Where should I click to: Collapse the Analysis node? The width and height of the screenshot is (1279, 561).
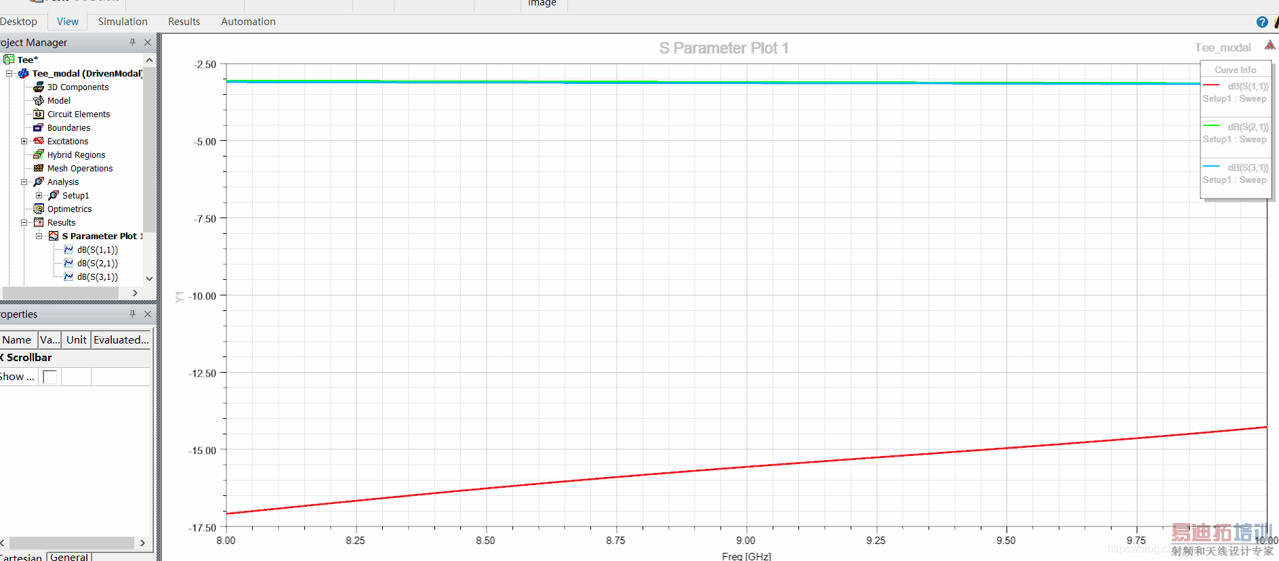point(24,182)
